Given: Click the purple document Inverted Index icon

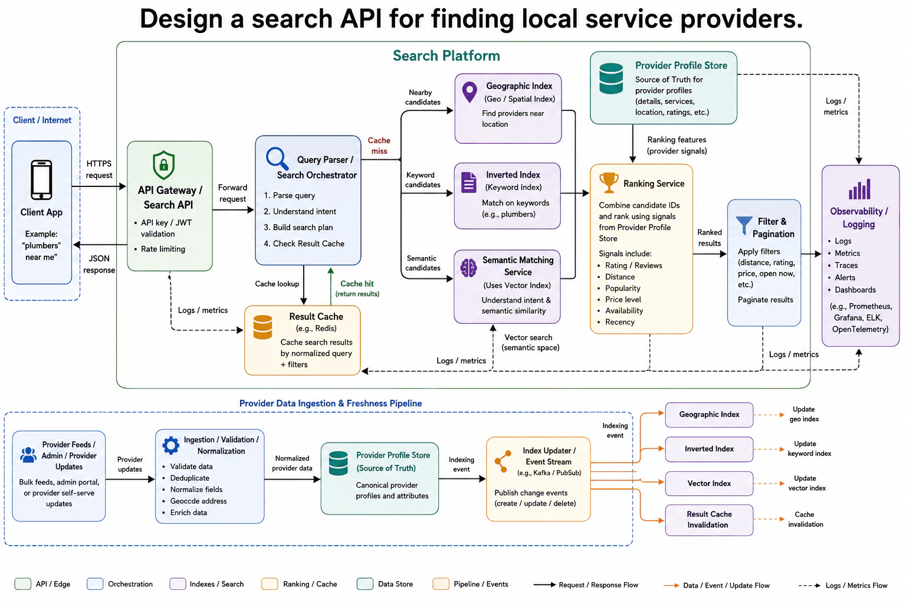Looking at the screenshot, I should click(x=469, y=183).
